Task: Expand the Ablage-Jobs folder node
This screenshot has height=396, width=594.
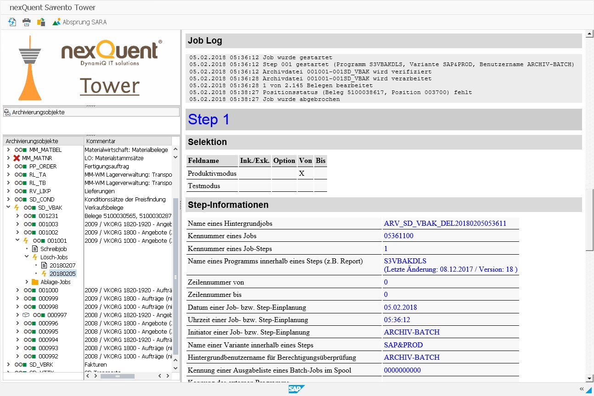Action: coord(27,282)
